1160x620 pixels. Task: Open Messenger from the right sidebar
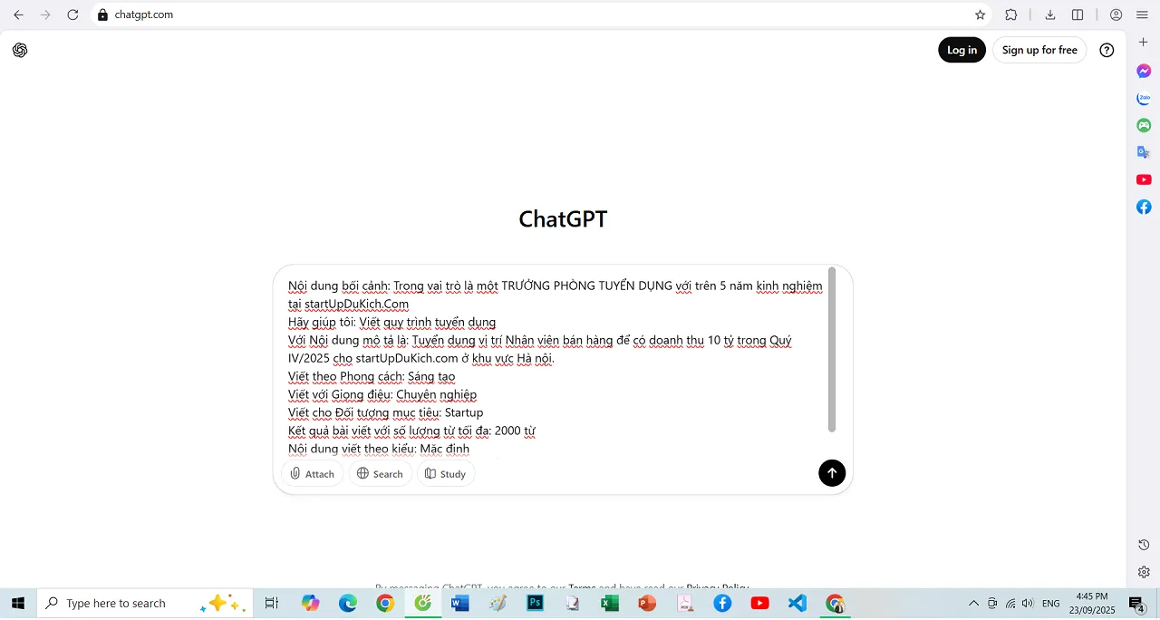tap(1144, 71)
